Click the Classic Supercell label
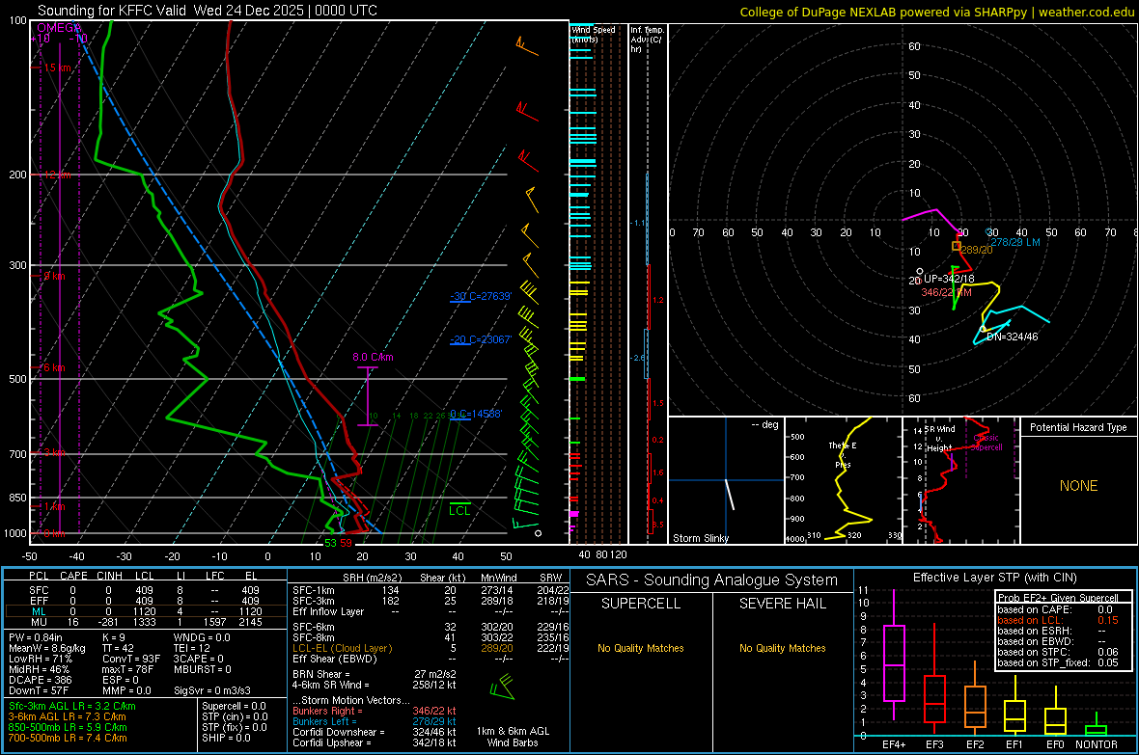Image resolution: width=1139 pixels, height=755 pixels. (x=986, y=443)
